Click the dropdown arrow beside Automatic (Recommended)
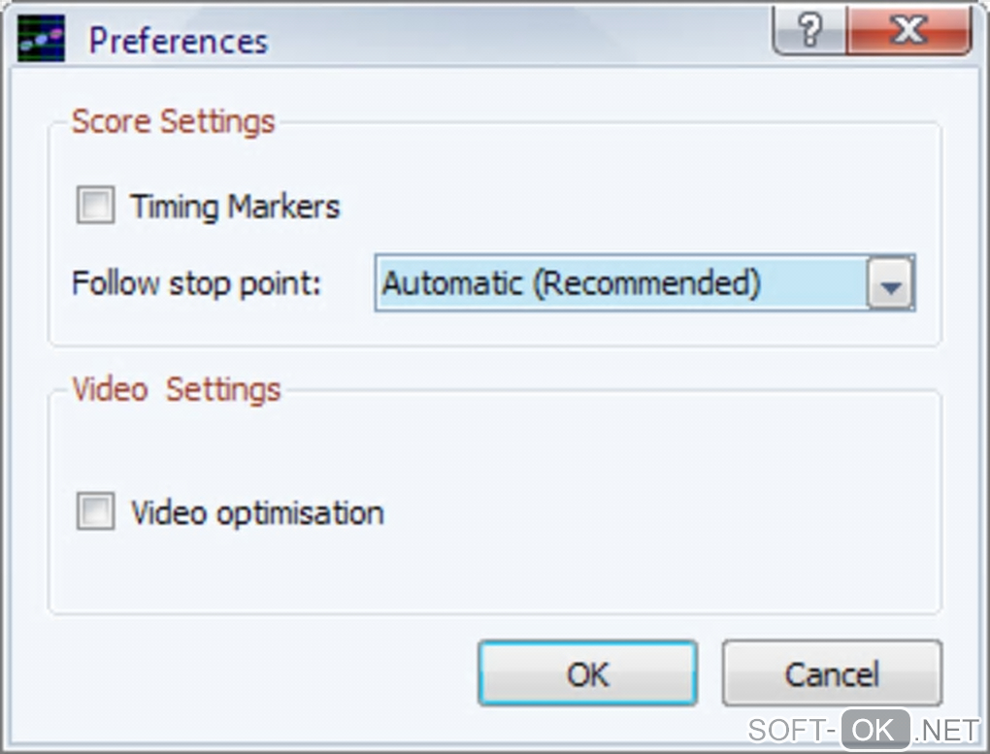This screenshot has width=990, height=754. 890,284
